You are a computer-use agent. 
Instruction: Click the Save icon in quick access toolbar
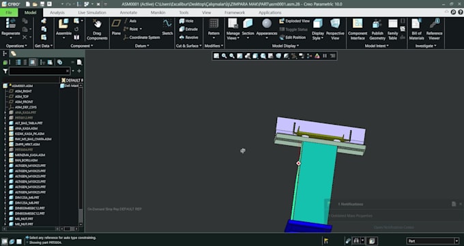pos(42,4)
